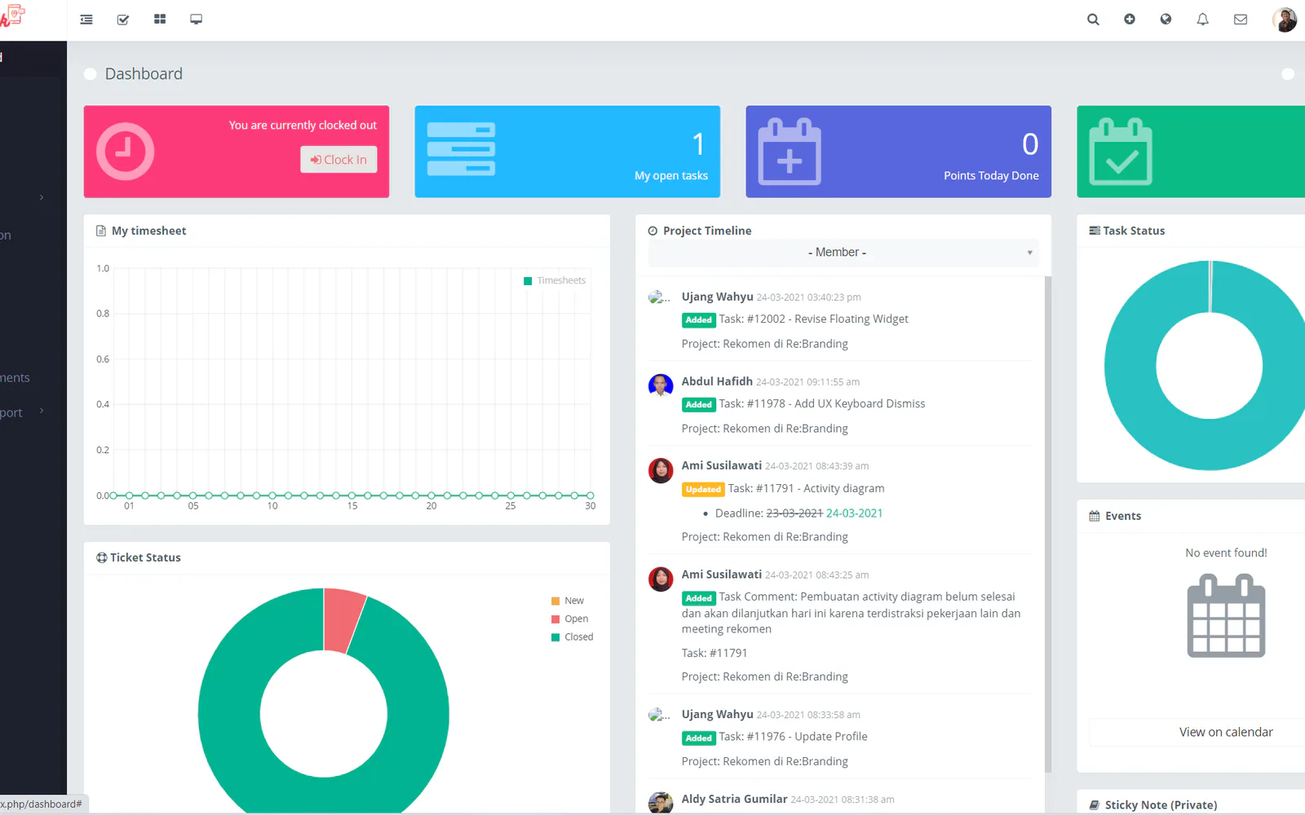The height and width of the screenshot is (815, 1305).
Task: Click the Sticky Note pencil icon
Action: (1095, 805)
